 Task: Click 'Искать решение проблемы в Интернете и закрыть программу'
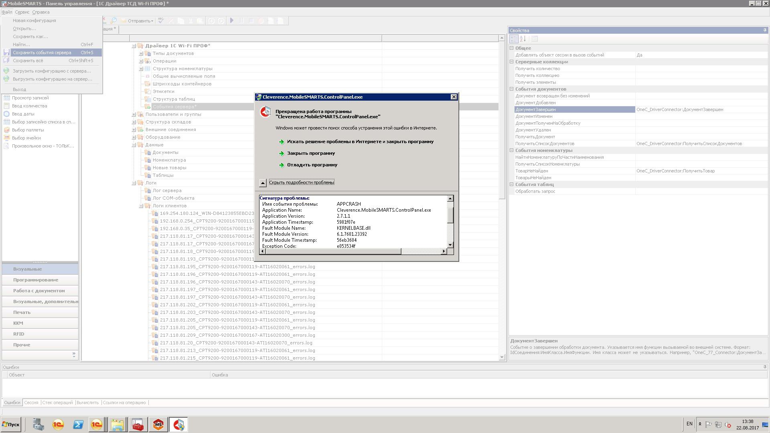[x=360, y=142]
